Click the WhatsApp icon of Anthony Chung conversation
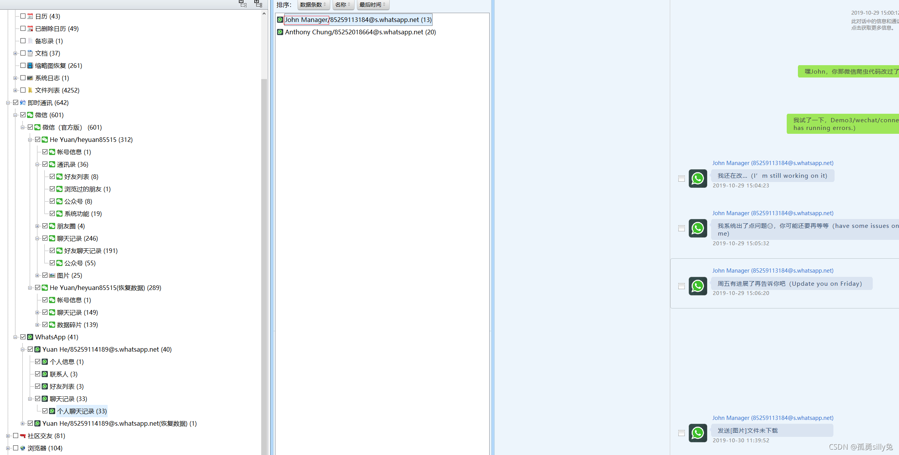The height and width of the screenshot is (455, 899). click(280, 32)
